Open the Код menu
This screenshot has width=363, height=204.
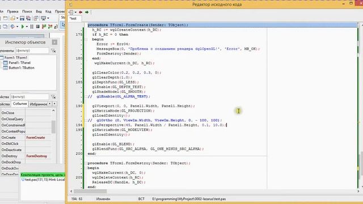point(48,11)
